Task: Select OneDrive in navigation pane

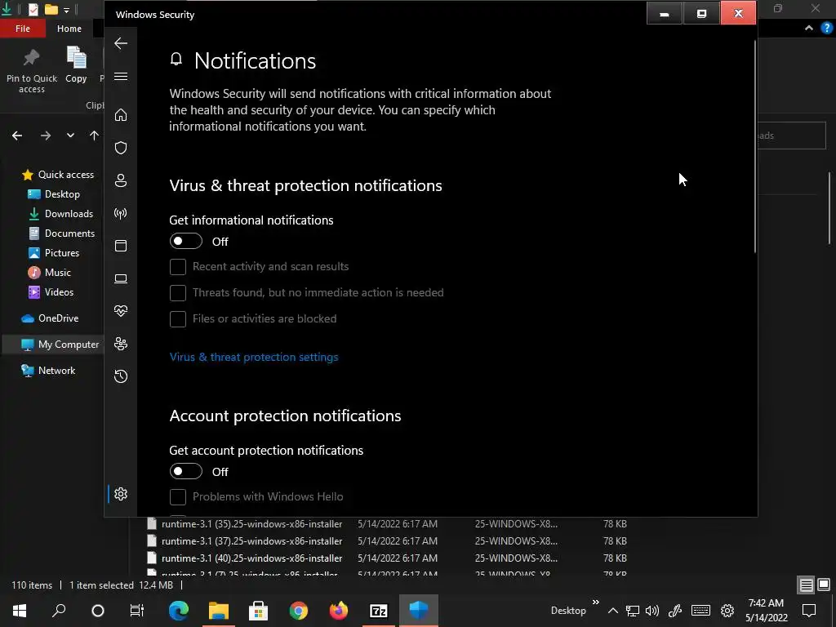Action: (x=50, y=318)
